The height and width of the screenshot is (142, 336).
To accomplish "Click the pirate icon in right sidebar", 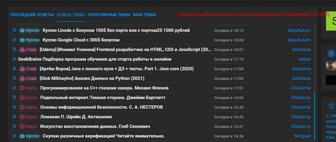I will coord(331,106).
